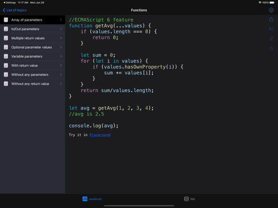The height and width of the screenshot is (208, 278).
Task: Tap the document icon beside In/Out parameters
Action: pyautogui.click(x=6, y=29)
